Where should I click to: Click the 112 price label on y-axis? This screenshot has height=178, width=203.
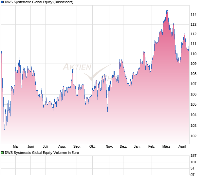click(194, 34)
